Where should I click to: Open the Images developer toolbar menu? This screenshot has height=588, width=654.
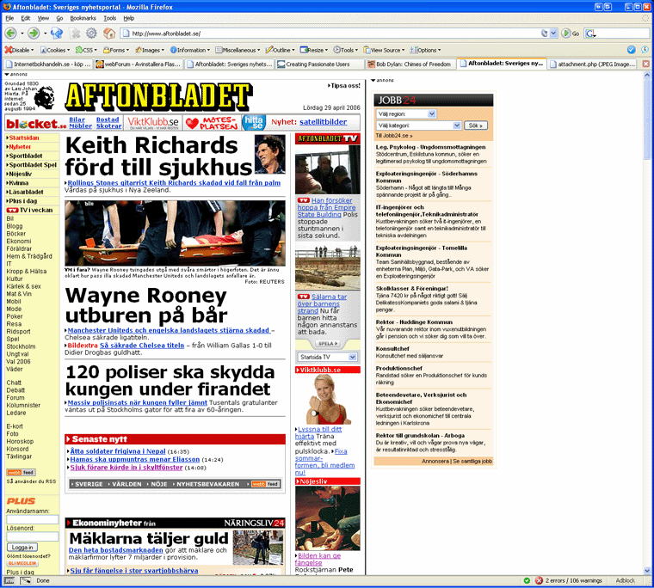coord(150,50)
